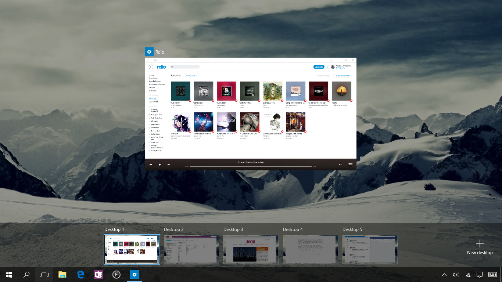Open the Windows Start menu

tap(9, 274)
